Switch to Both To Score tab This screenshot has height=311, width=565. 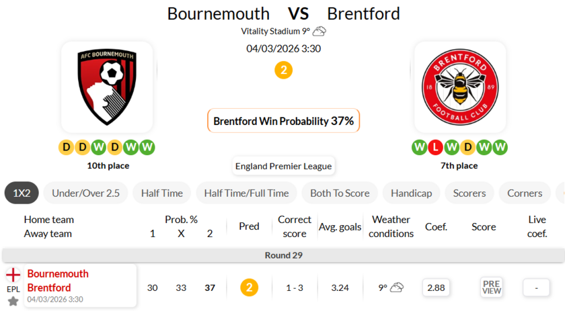[x=340, y=193]
